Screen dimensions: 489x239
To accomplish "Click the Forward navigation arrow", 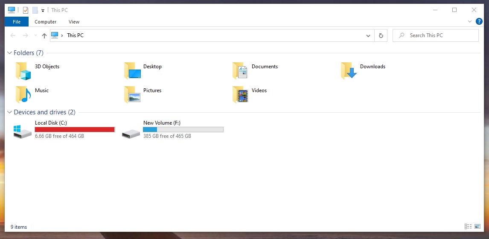I will pyautogui.click(x=25, y=35).
